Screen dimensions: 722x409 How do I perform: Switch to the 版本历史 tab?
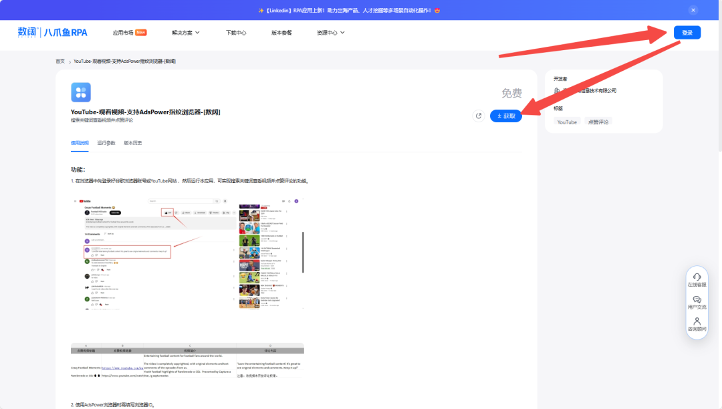[132, 143]
